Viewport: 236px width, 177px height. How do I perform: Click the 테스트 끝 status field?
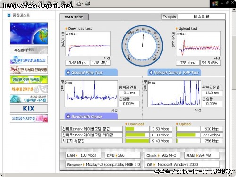(202, 17)
